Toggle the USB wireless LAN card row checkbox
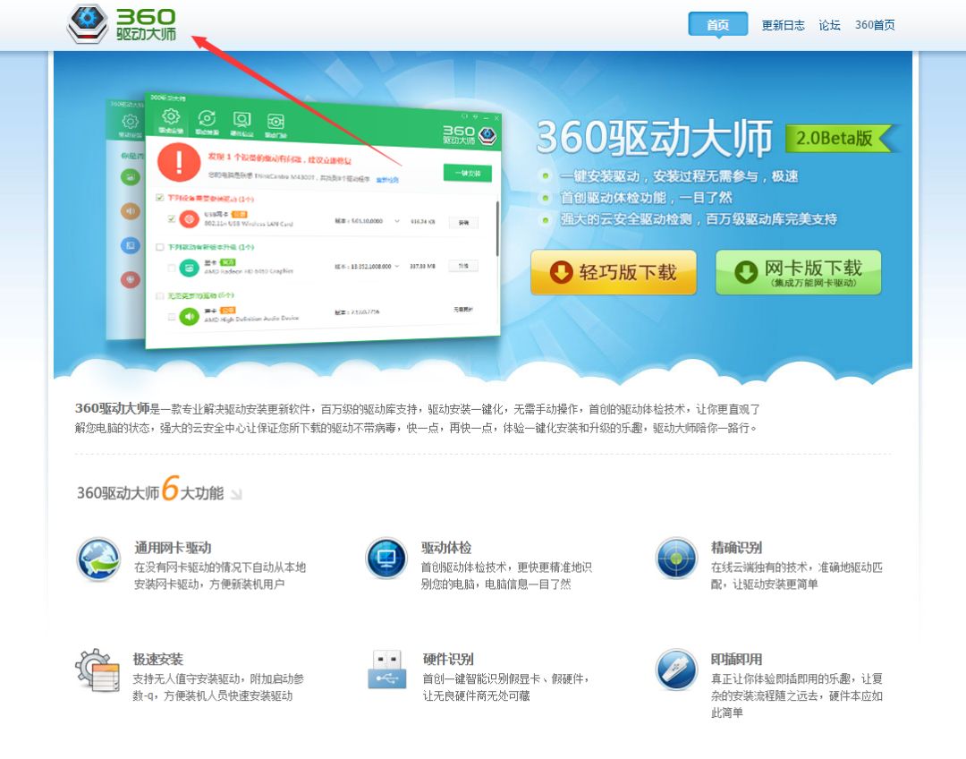Screen dimensions: 966x759 (171, 219)
